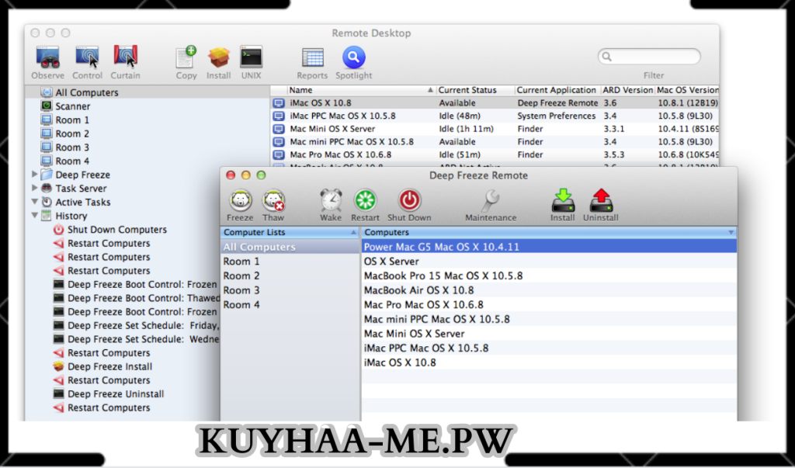Sort by the ARD Version column header
The height and width of the screenshot is (468, 795).
tap(627, 90)
